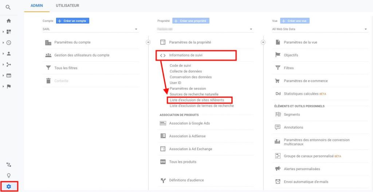Image resolution: width=373 pixels, height=192 pixels.
Task: Click the search magnifier icon in sidebar
Action: point(8,7)
